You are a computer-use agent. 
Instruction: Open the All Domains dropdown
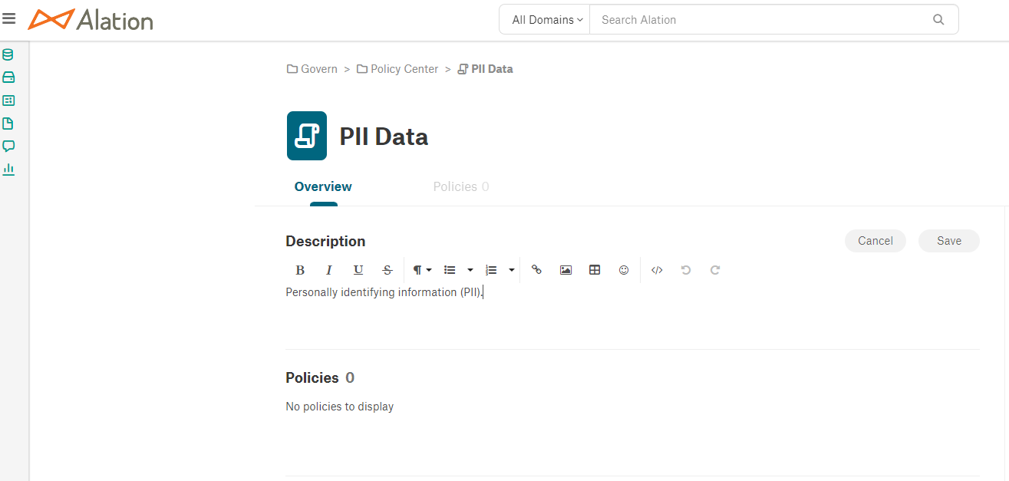click(545, 20)
